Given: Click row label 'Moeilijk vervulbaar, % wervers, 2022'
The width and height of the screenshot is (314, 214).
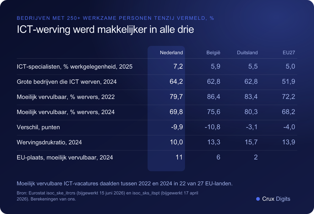Looking at the screenshot, I should click(66, 97).
